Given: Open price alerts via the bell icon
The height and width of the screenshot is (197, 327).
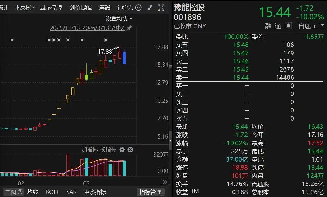Looking at the screenshot, I should (288, 26).
